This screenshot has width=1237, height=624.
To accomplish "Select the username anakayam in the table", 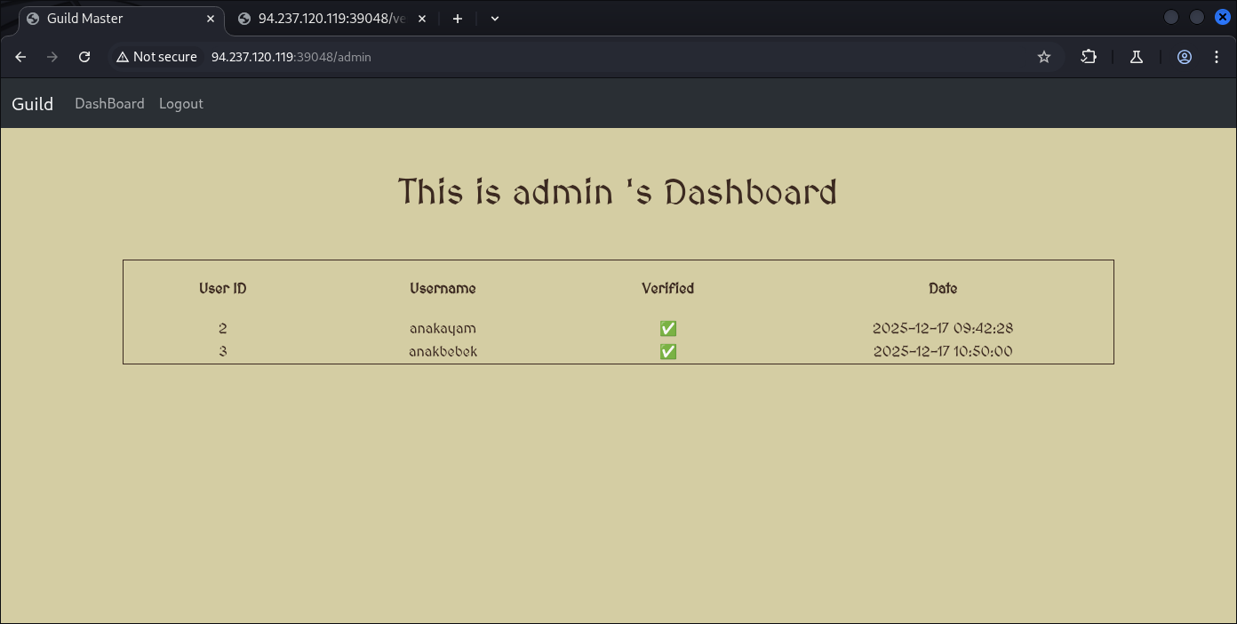I will 443,329.
